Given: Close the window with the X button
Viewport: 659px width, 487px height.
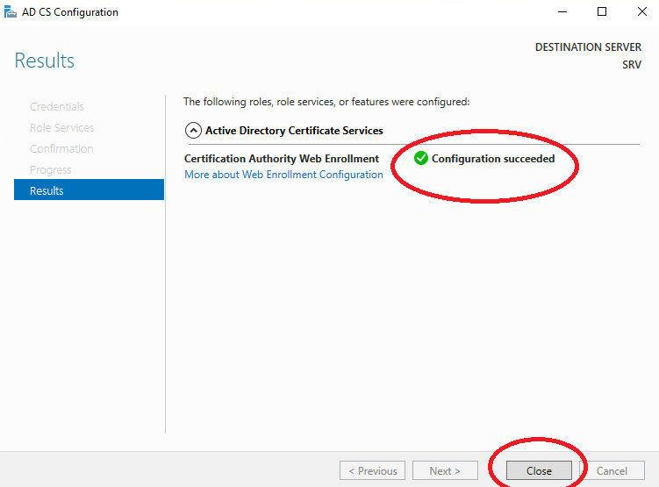Looking at the screenshot, I should pyautogui.click(x=641, y=11).
